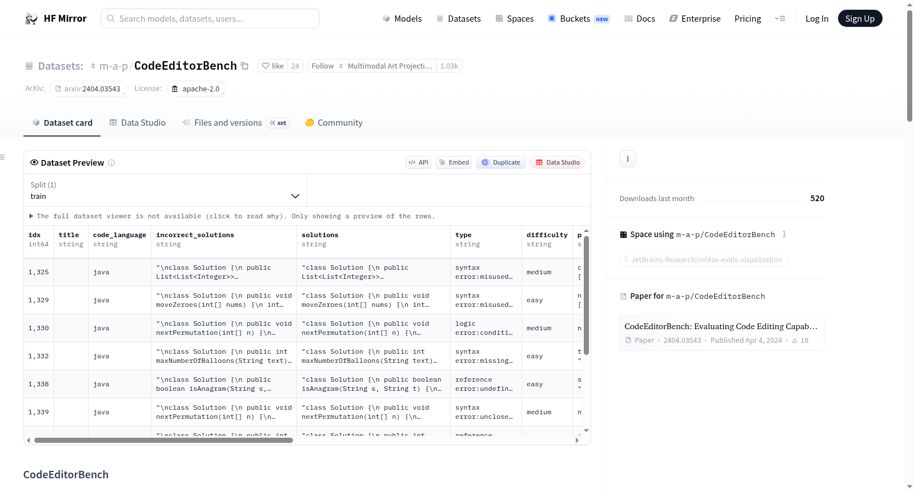
Task: Click the isAnagram solutions cell
Action: point(374,384)
